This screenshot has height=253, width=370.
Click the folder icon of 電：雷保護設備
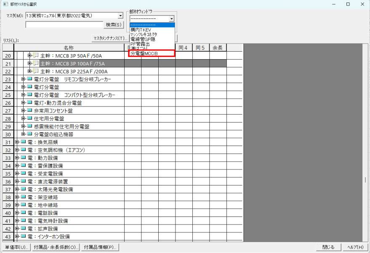23,165
